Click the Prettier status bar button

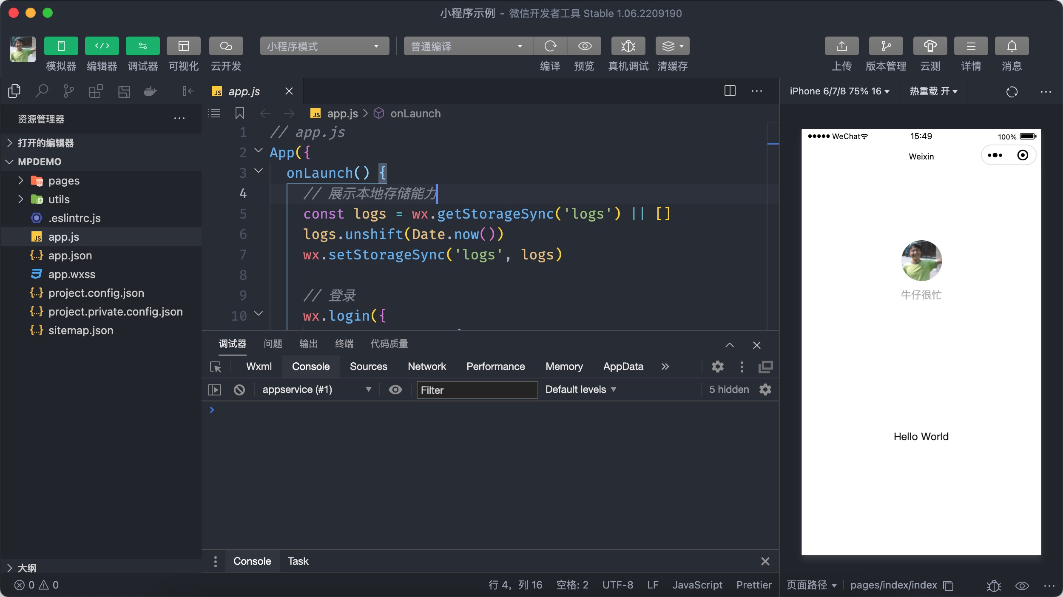pyautogui.click(x=753, y=585)
